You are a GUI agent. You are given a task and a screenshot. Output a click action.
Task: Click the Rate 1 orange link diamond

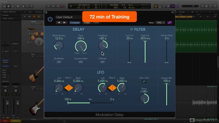point(69,88)
